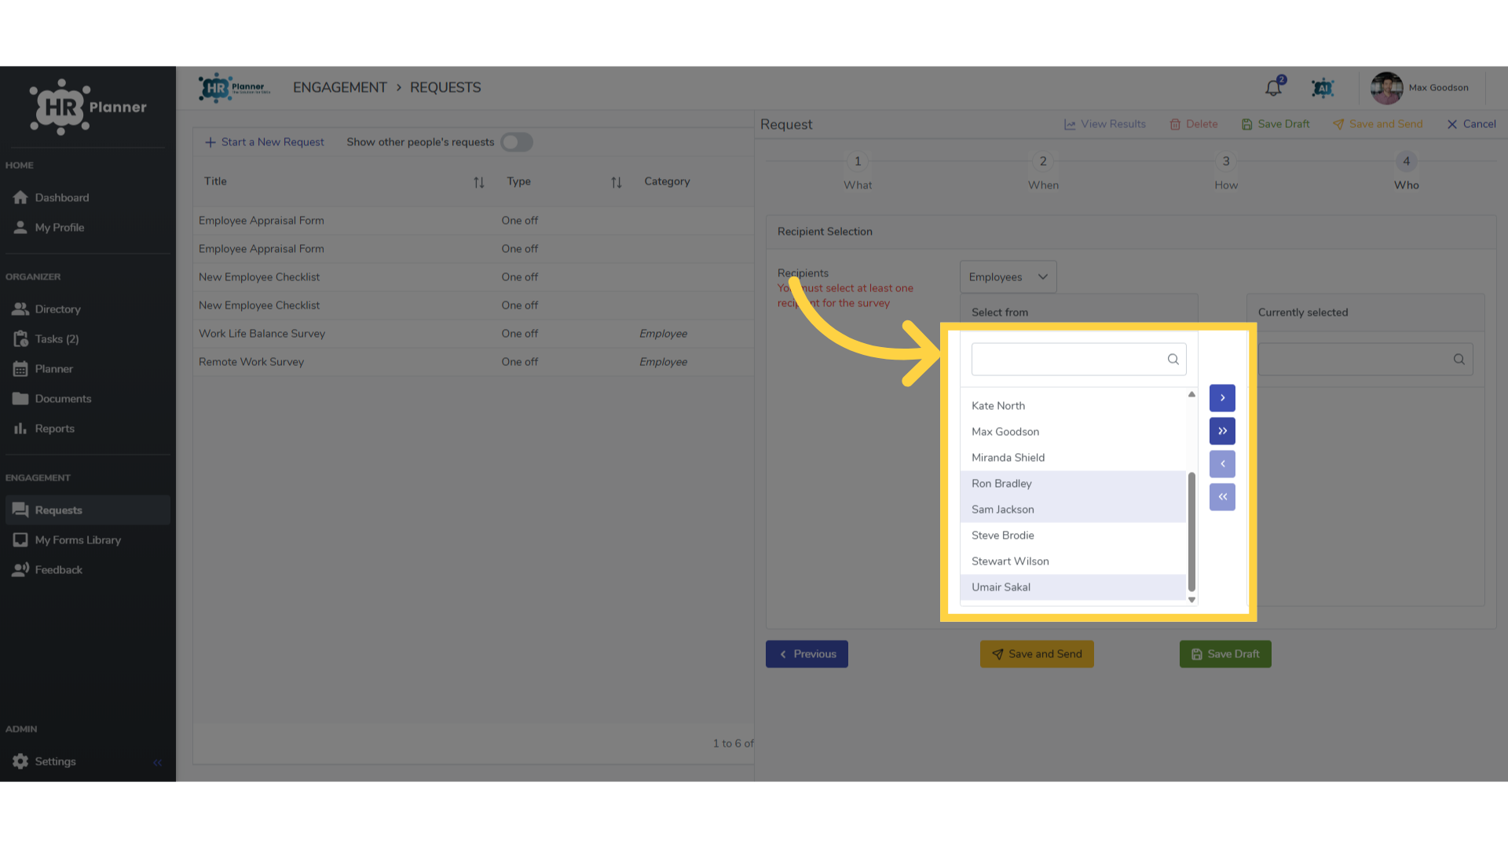Click View Results link
The width and height of the screenshot is (1508, 848).
coord(1105,124)
